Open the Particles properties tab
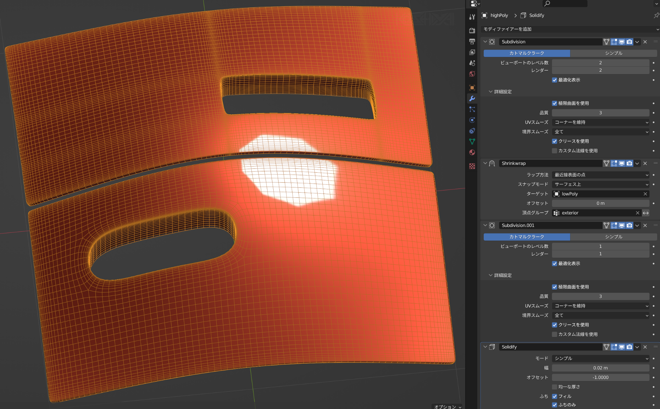 pyautogui.click(x=472, y=109)
